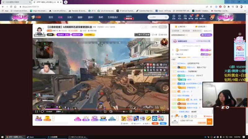The width and height of the screenshot is (248, 139).
Task: Click the orange recharge button
Action: pos(155,124)
